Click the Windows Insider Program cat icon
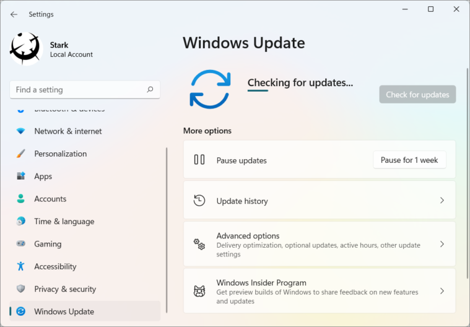Image resolution: width=470 pixels, height=327 pixels. coord(199,291)
